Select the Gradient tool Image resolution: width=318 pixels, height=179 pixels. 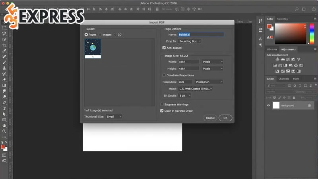coord(4,85)
